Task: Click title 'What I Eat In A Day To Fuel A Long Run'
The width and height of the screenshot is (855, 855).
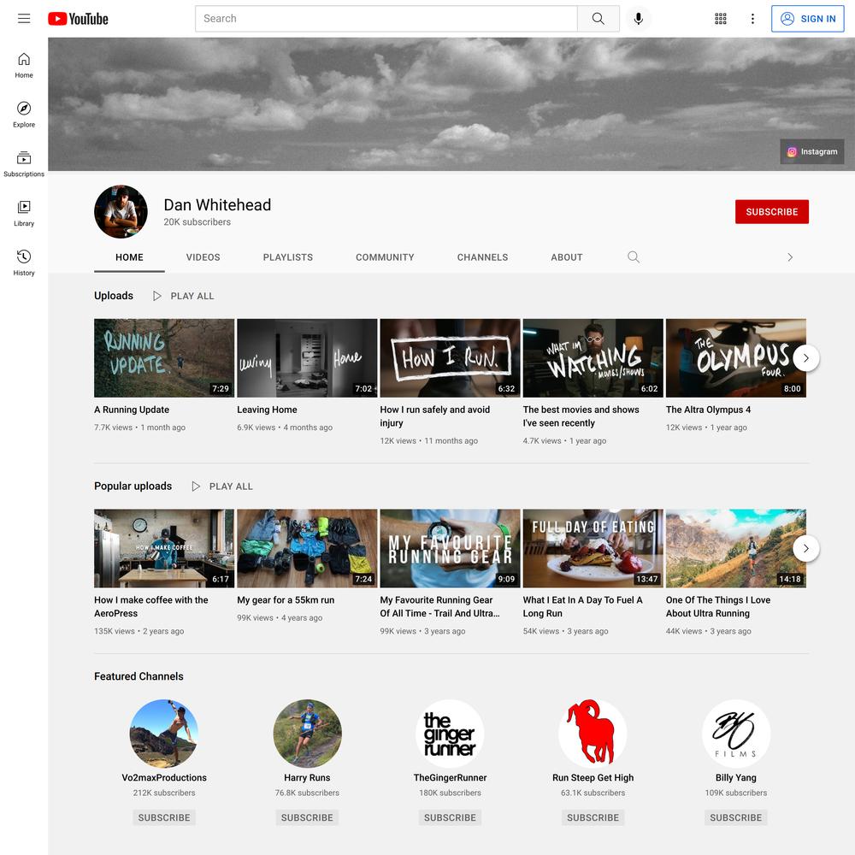Action: point(582,606)
